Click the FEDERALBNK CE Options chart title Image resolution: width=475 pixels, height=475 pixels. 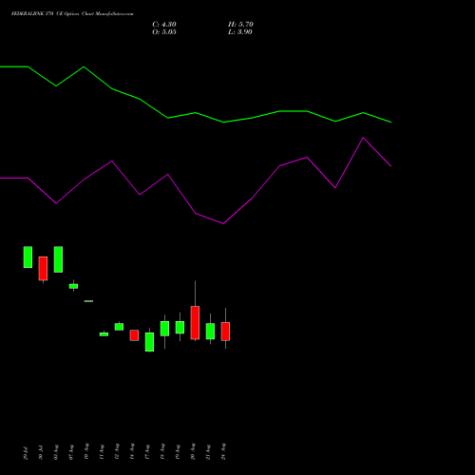pyautogui.click(x=72, y=13)
